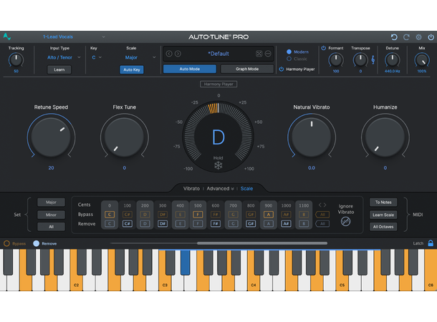Click the Detune knob

393,60
